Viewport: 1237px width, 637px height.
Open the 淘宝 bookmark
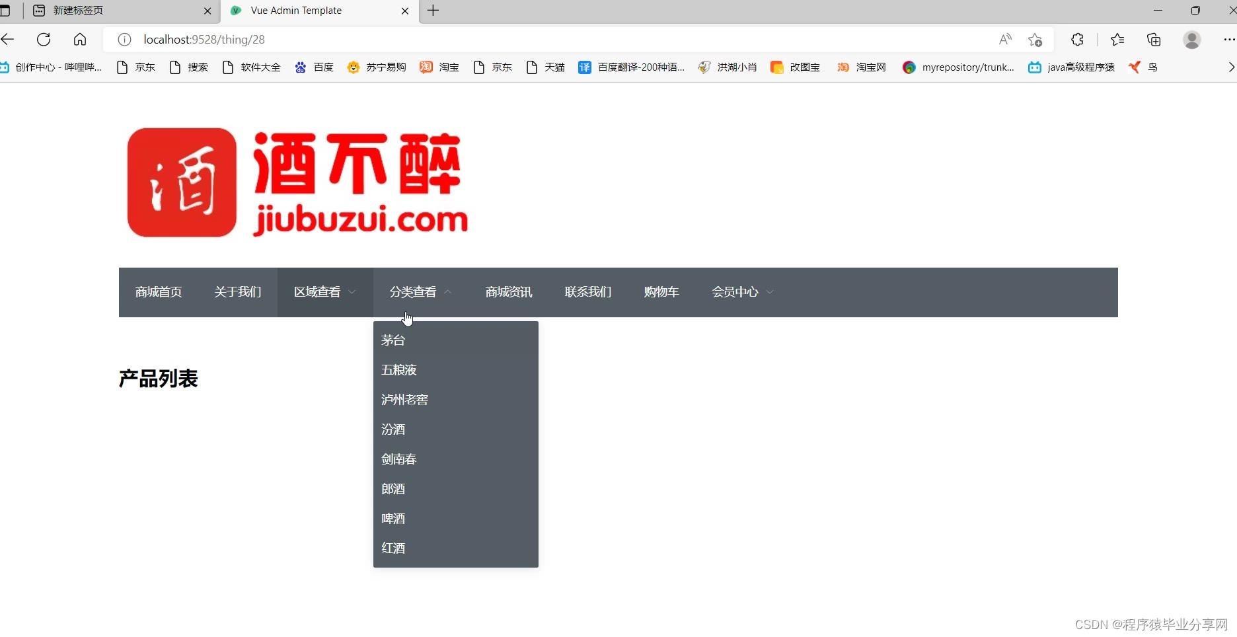point(439,67)
